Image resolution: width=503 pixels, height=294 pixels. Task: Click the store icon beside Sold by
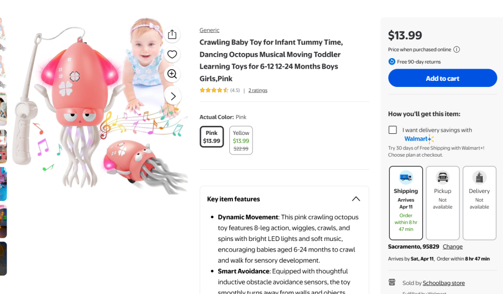coord(392,282)
